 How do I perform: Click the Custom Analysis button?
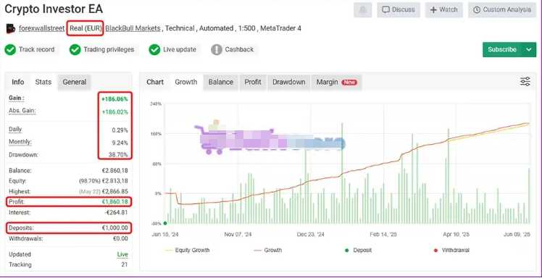[502, 9]
